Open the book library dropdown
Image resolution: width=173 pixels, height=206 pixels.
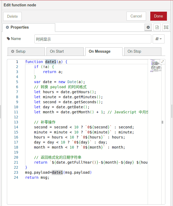158,39
